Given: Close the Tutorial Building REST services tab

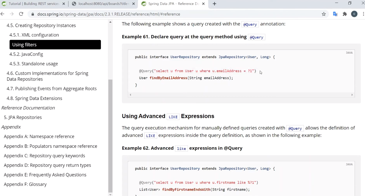Looking at the screenshot, I should (64, 4).
